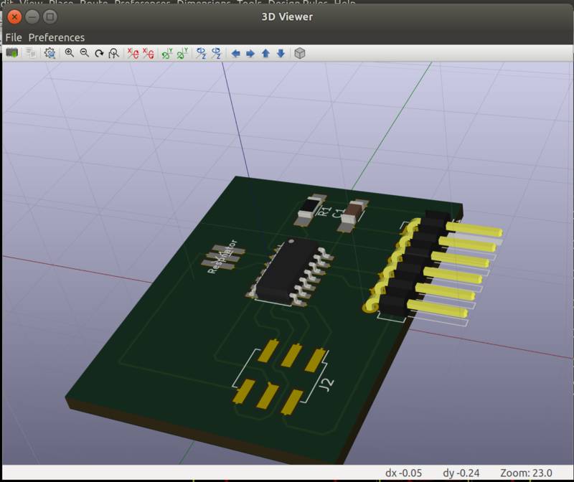The image size is (574, 482).
Task: Click the Reload board icon
Action: 12,53
